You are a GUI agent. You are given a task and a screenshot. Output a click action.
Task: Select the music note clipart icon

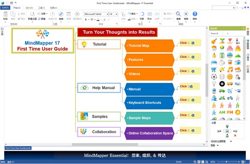click(230, 70)
